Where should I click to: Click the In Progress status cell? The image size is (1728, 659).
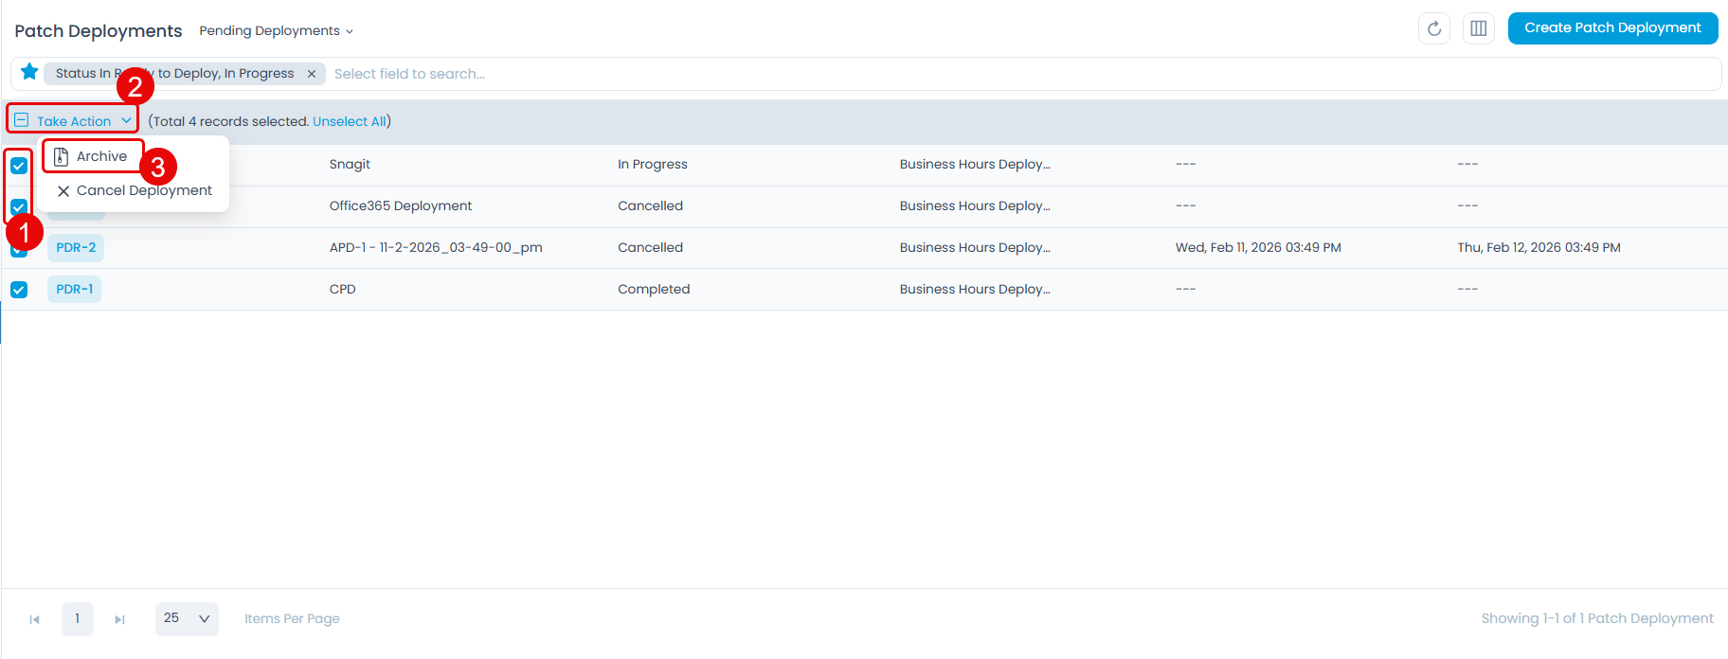pyautogui.click(x=653, y=164)
